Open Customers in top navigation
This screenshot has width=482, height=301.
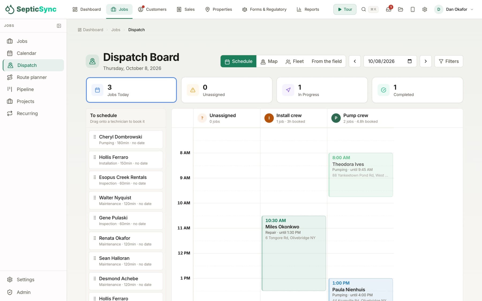152,9
